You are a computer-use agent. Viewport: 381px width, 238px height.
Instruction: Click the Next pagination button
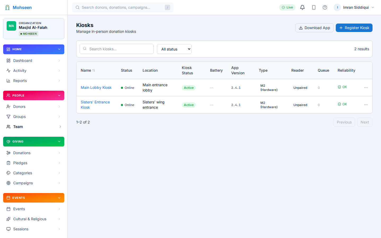point(365,122)
